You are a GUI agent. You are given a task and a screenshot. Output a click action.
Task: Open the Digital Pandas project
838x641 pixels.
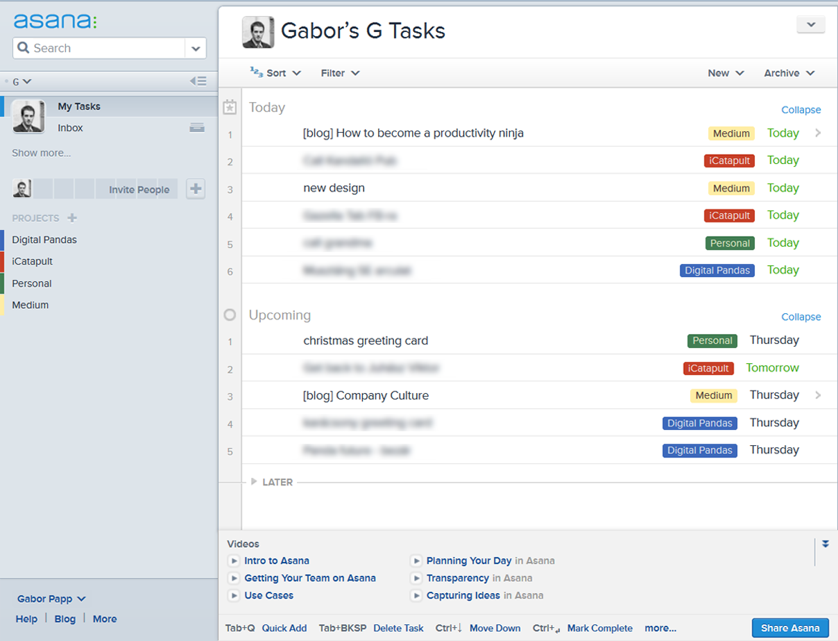point(44,240)
